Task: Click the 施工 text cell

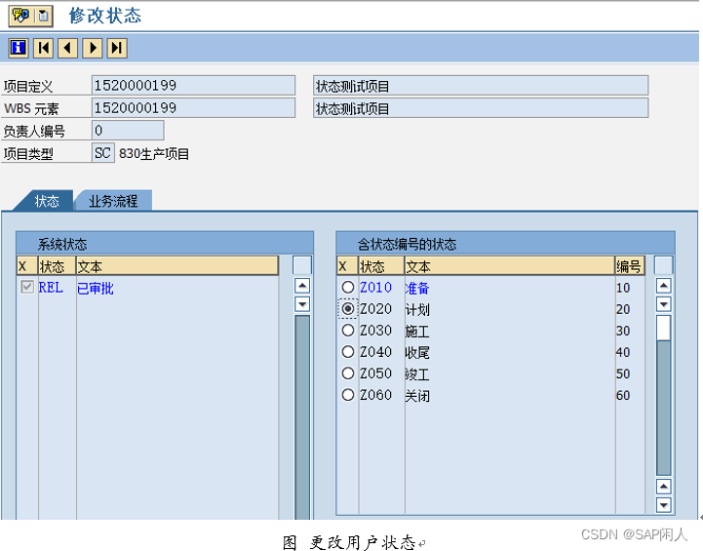Action: tap(417, 331)
